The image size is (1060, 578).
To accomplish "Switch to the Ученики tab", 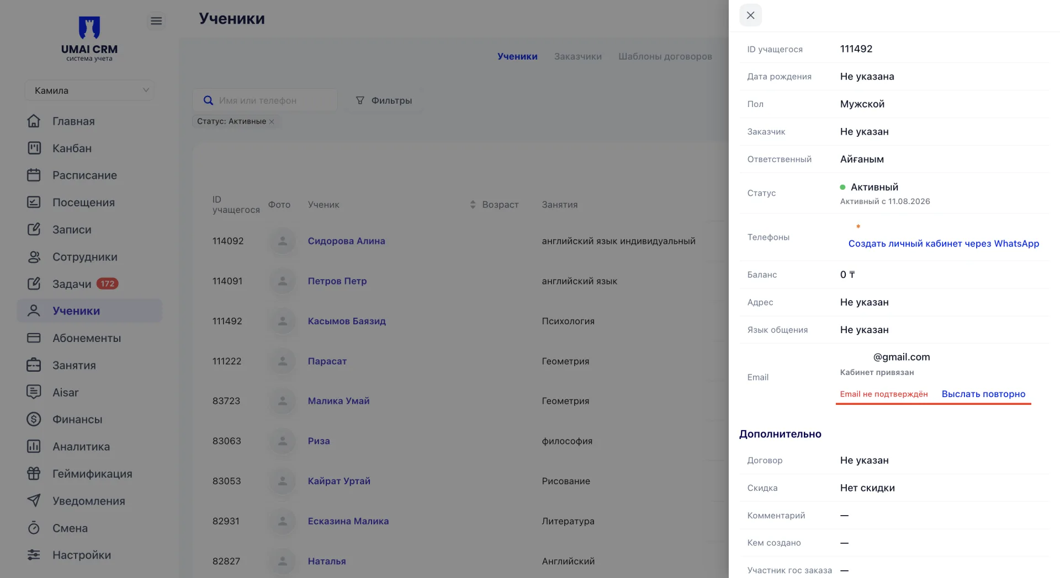I will pyautogui.click(x=517, y=56).
